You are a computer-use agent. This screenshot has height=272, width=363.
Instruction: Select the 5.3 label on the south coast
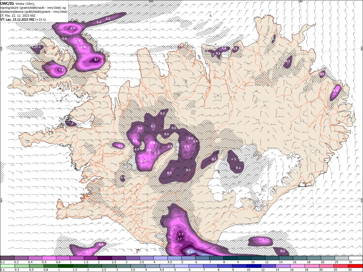pos(190,252)
